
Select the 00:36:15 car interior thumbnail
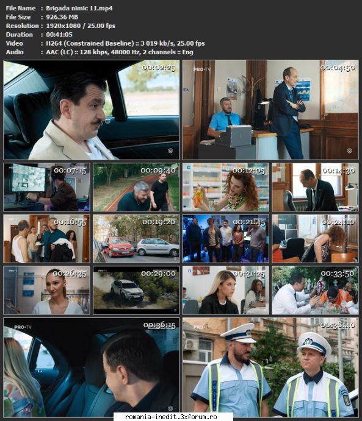(x=92, y=367)
